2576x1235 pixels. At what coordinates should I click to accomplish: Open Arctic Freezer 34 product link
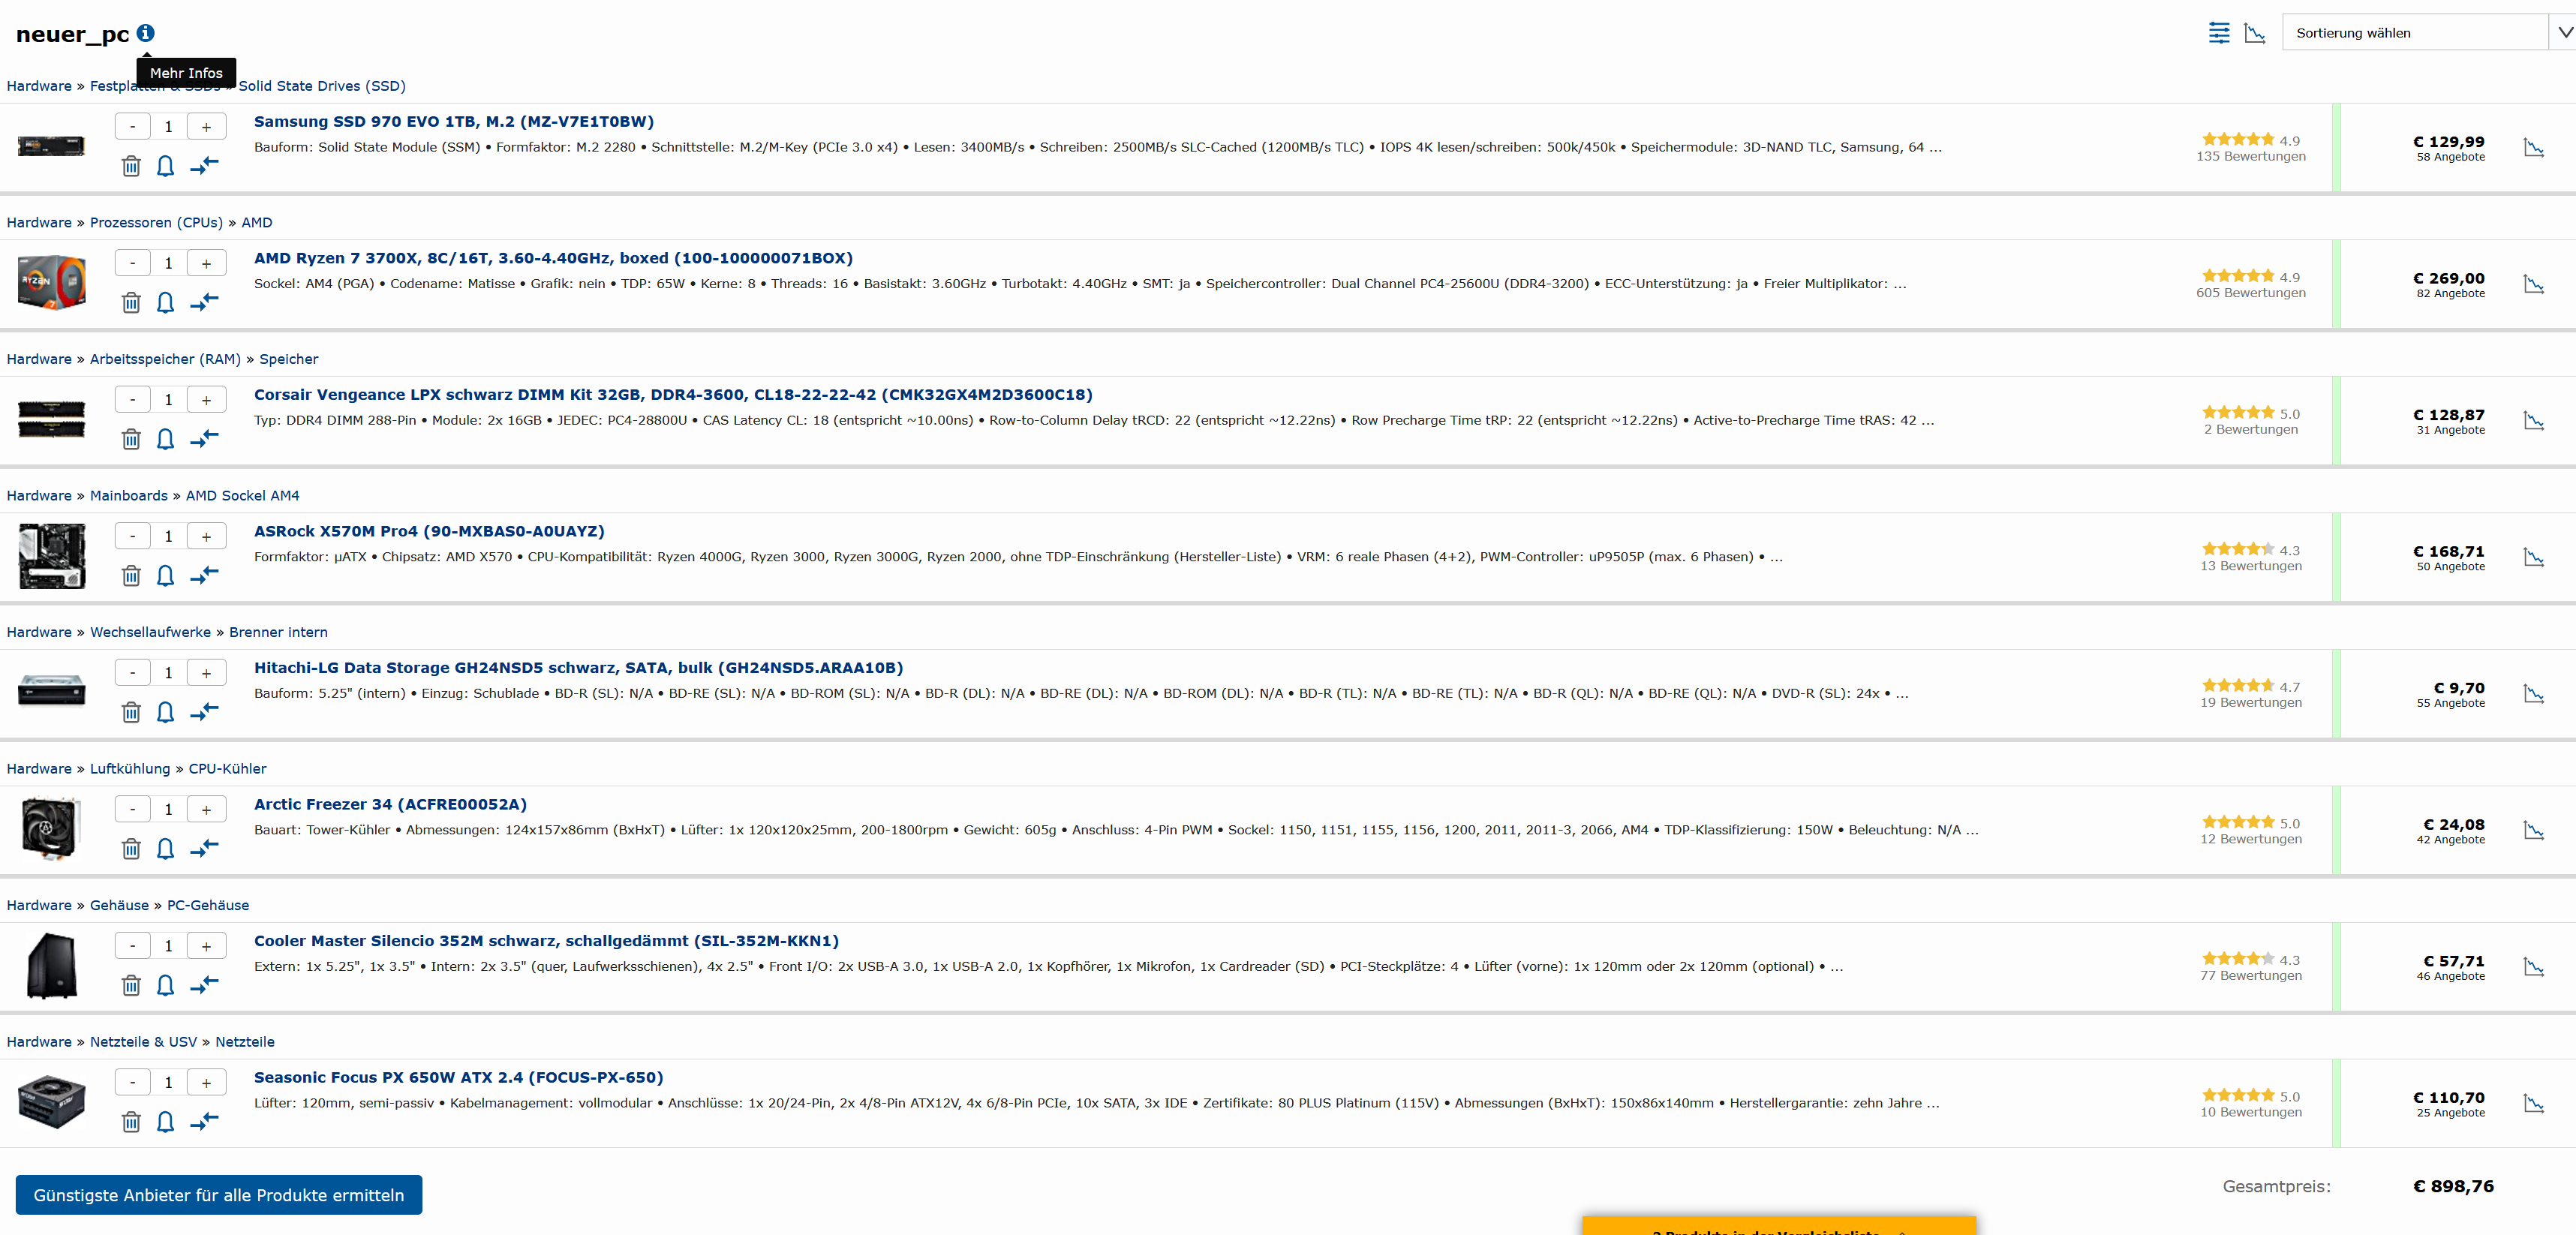pyautogui.click(x=390, y=804)
